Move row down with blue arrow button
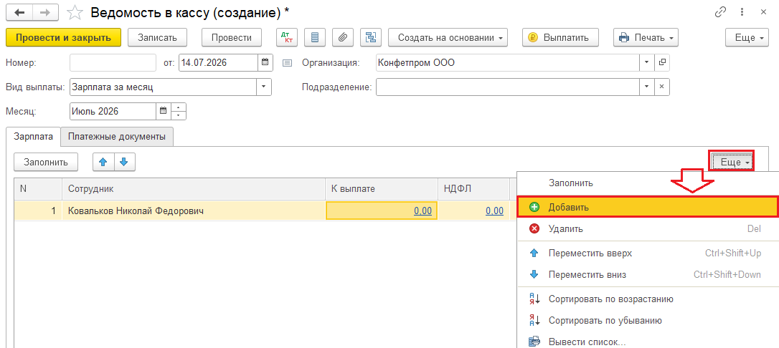Screen dimensions: 779x348 125,162
